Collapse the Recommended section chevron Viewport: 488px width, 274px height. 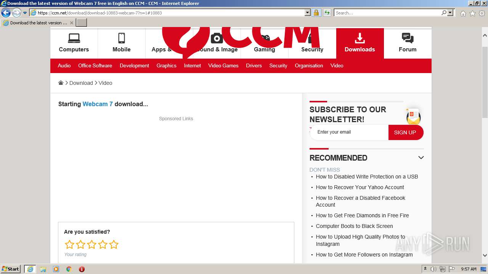point(421,158)
